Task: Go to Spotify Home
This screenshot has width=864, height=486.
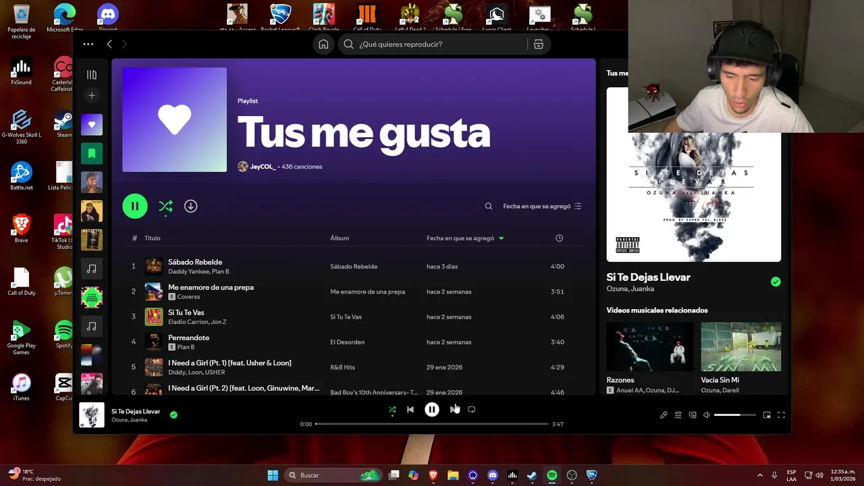Action: 323,45
